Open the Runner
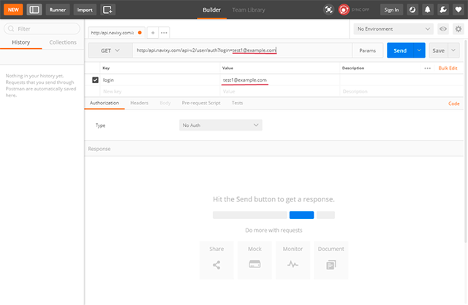 pos(58,9)
